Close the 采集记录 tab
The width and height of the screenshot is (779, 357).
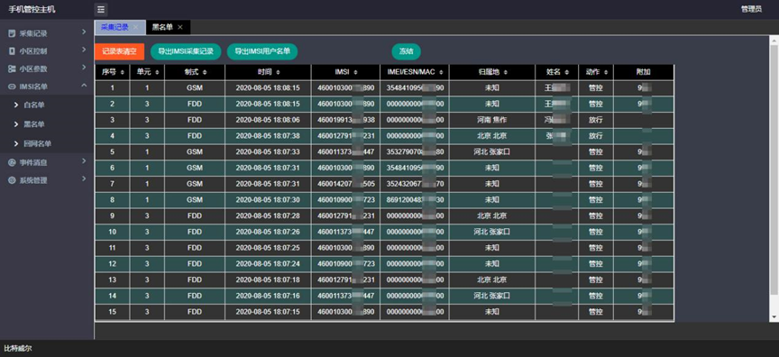tap(135, 27)
